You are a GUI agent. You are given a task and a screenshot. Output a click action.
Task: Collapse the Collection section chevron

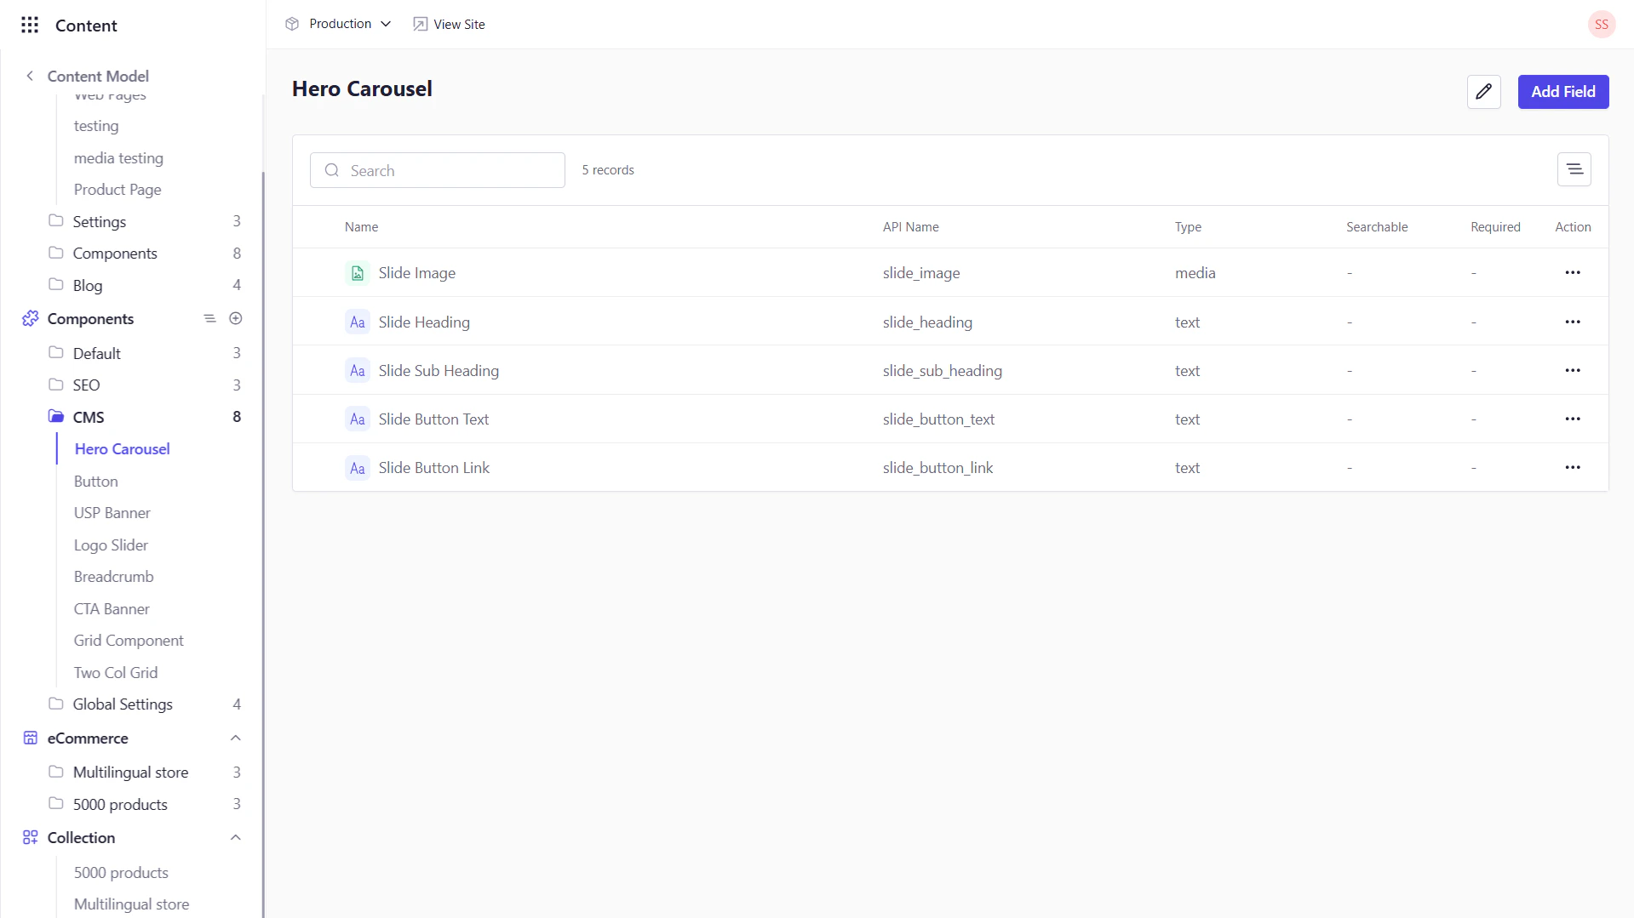[236, 837]
